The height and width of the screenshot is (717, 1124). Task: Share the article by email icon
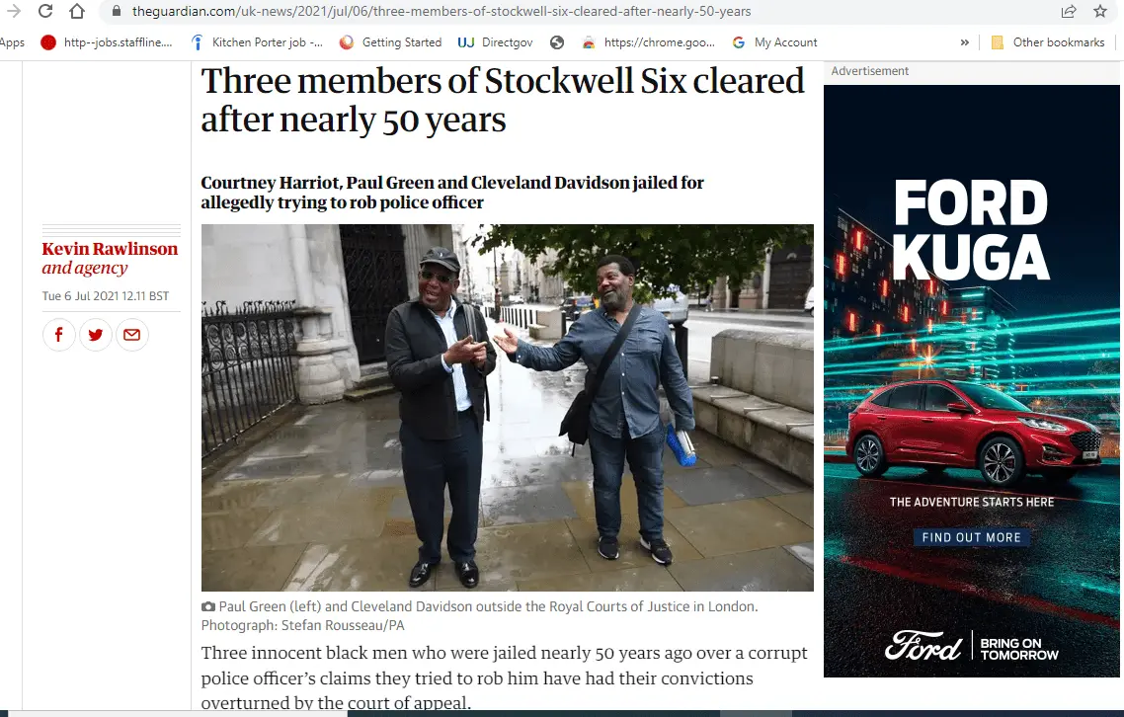(132, 334)
